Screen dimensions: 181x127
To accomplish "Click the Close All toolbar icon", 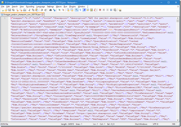I will pos(21,10).
